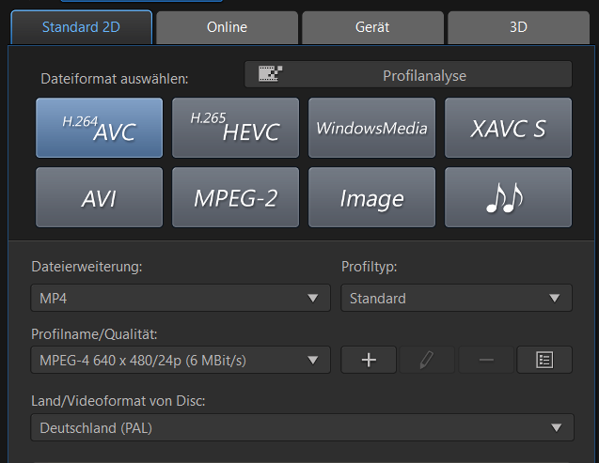Image resolution: width=599 pixels, height=463 pixels.
Task: Expand the Profiltyp Standard dropdown
Action: click(x=456, y=298)
